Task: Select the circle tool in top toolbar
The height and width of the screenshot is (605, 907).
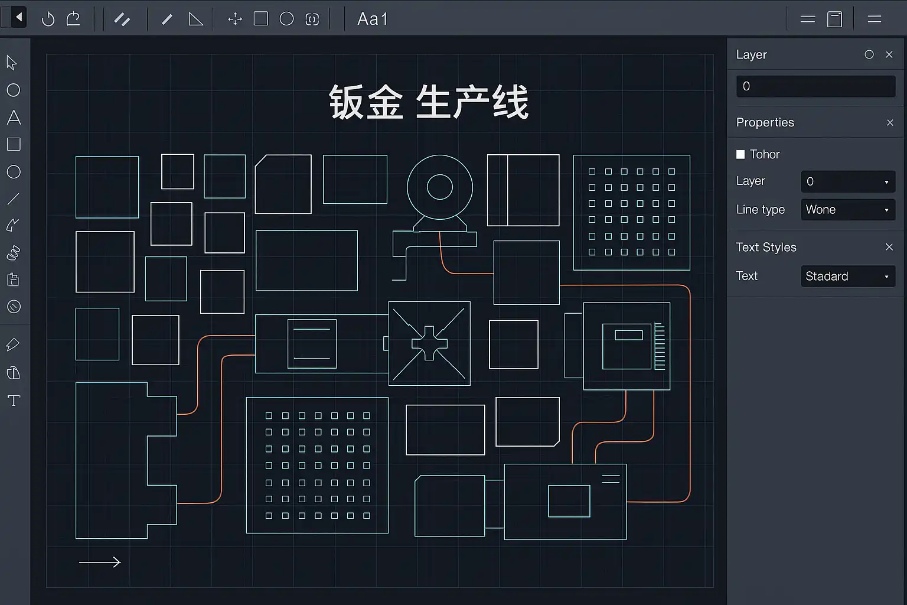Action: point(286,19)
